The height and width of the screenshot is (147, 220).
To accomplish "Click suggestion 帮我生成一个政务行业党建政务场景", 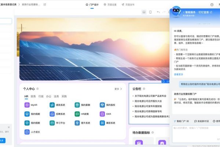I will click(x=197, y=60).
